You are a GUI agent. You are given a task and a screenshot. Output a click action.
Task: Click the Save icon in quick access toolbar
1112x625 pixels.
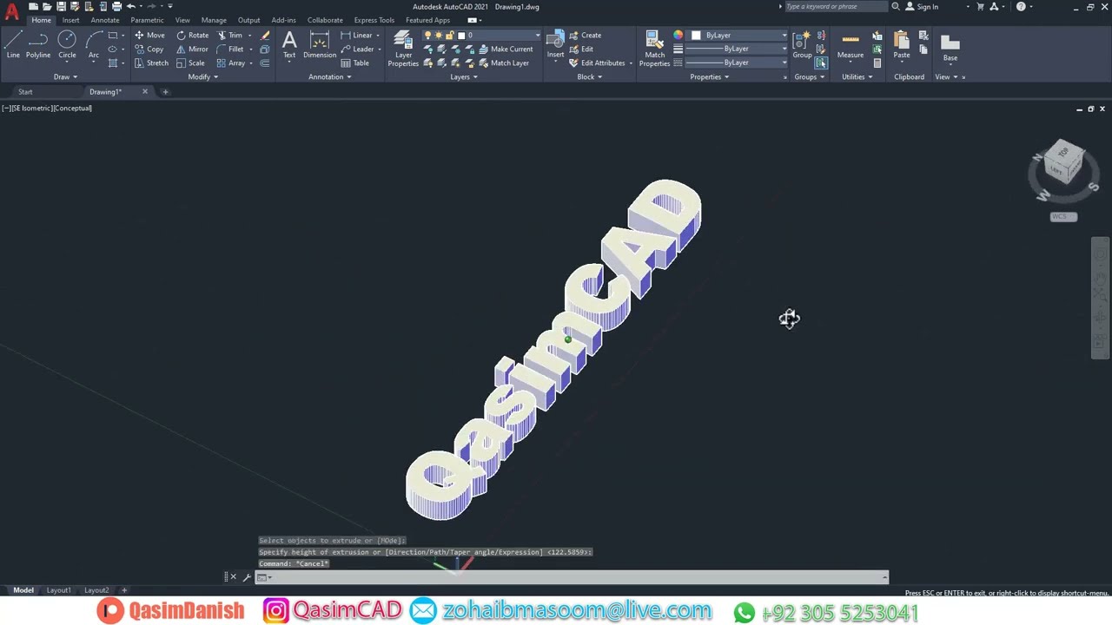[61, 6]
